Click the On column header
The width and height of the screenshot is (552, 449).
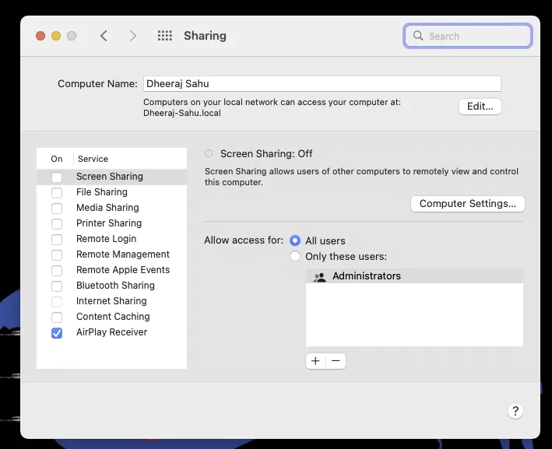point(57,159)
